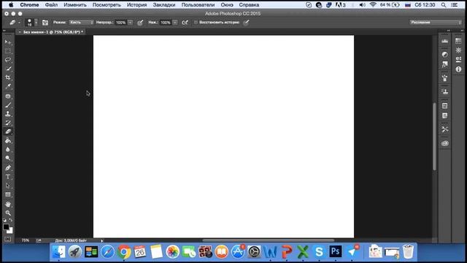Image resolution: width=467 pixels, height=263 pixels.
Task: Open the Справка menu
Action: click(249, 5)
